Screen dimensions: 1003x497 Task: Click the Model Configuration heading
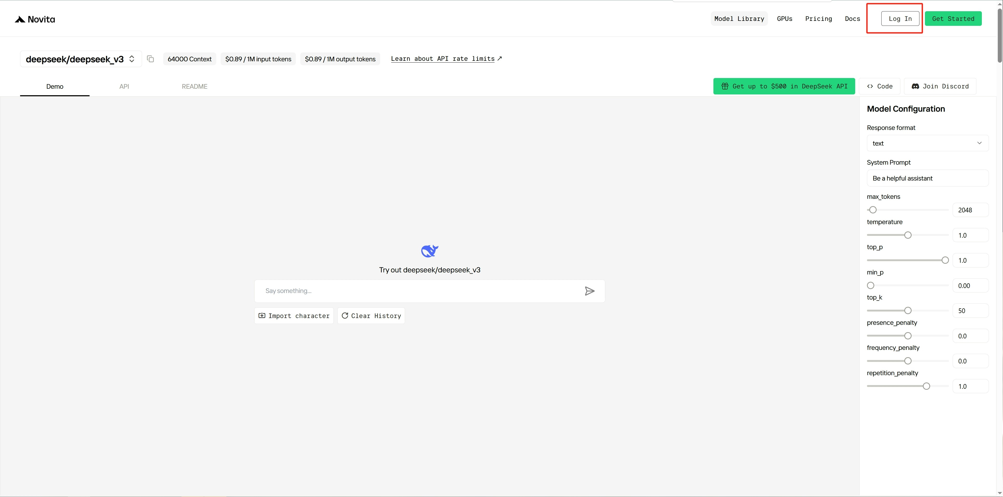(906, 109)
